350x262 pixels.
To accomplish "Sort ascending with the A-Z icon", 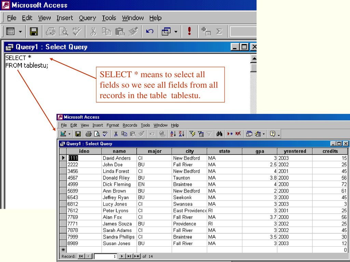I will [173, 134].
